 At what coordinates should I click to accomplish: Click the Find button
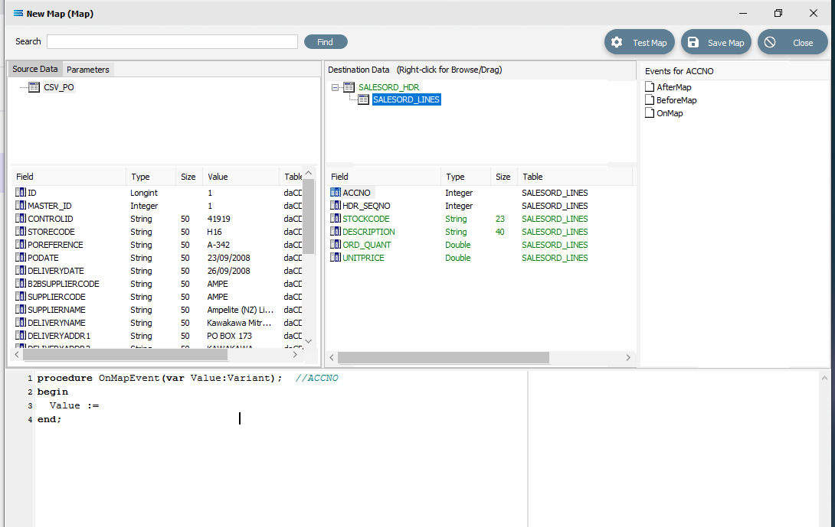tap(326, 42)
